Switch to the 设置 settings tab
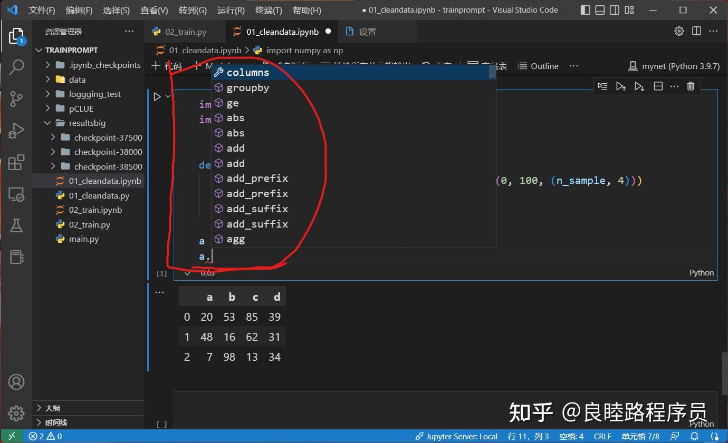728x443 pixels. 377,32
